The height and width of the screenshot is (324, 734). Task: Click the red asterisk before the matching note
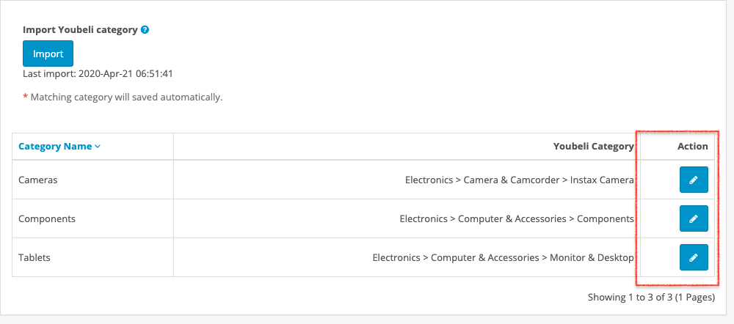(x=26, y=97)
